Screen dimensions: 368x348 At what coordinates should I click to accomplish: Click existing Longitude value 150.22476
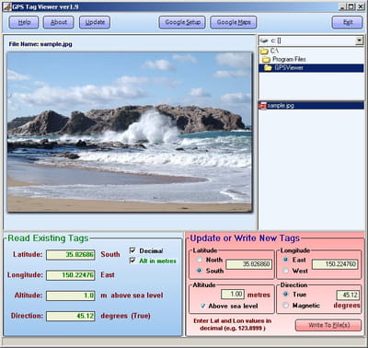pos(71,275)
